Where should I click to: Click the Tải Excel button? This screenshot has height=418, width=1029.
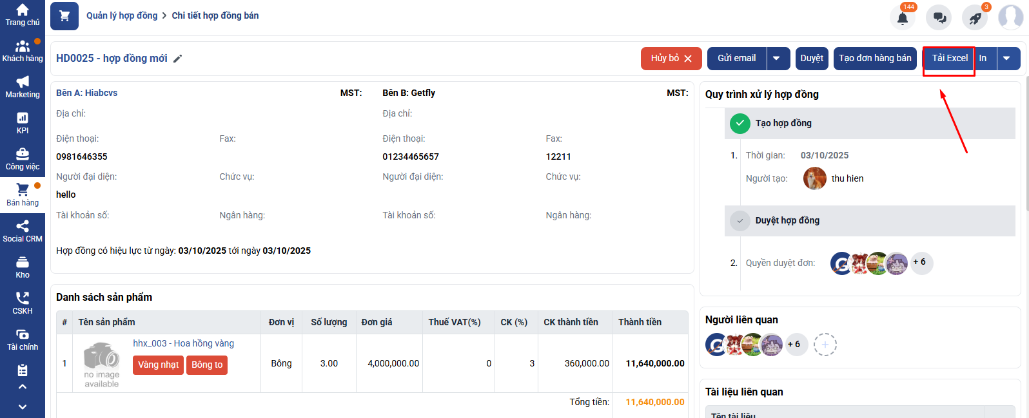point(949,59)
